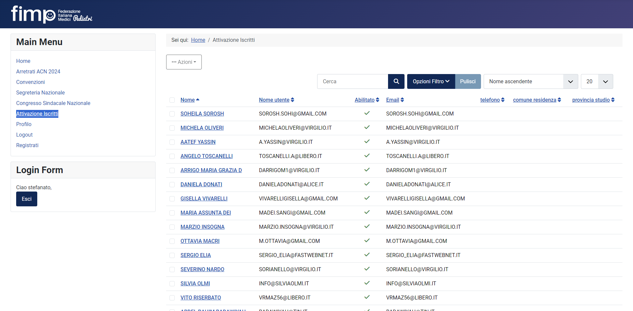Click the Home breadcrumb link
Screen dimensions: 633x311
(198, 40)
